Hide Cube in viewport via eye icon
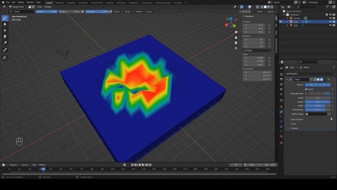The image size is (337, 190). point(330,22)
